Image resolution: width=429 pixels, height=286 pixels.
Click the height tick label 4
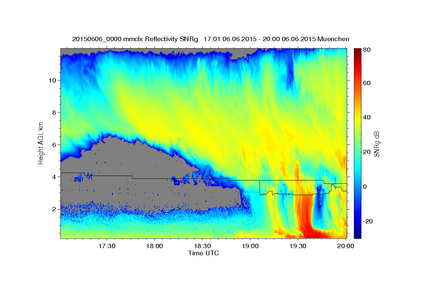[x=54, y=177]
